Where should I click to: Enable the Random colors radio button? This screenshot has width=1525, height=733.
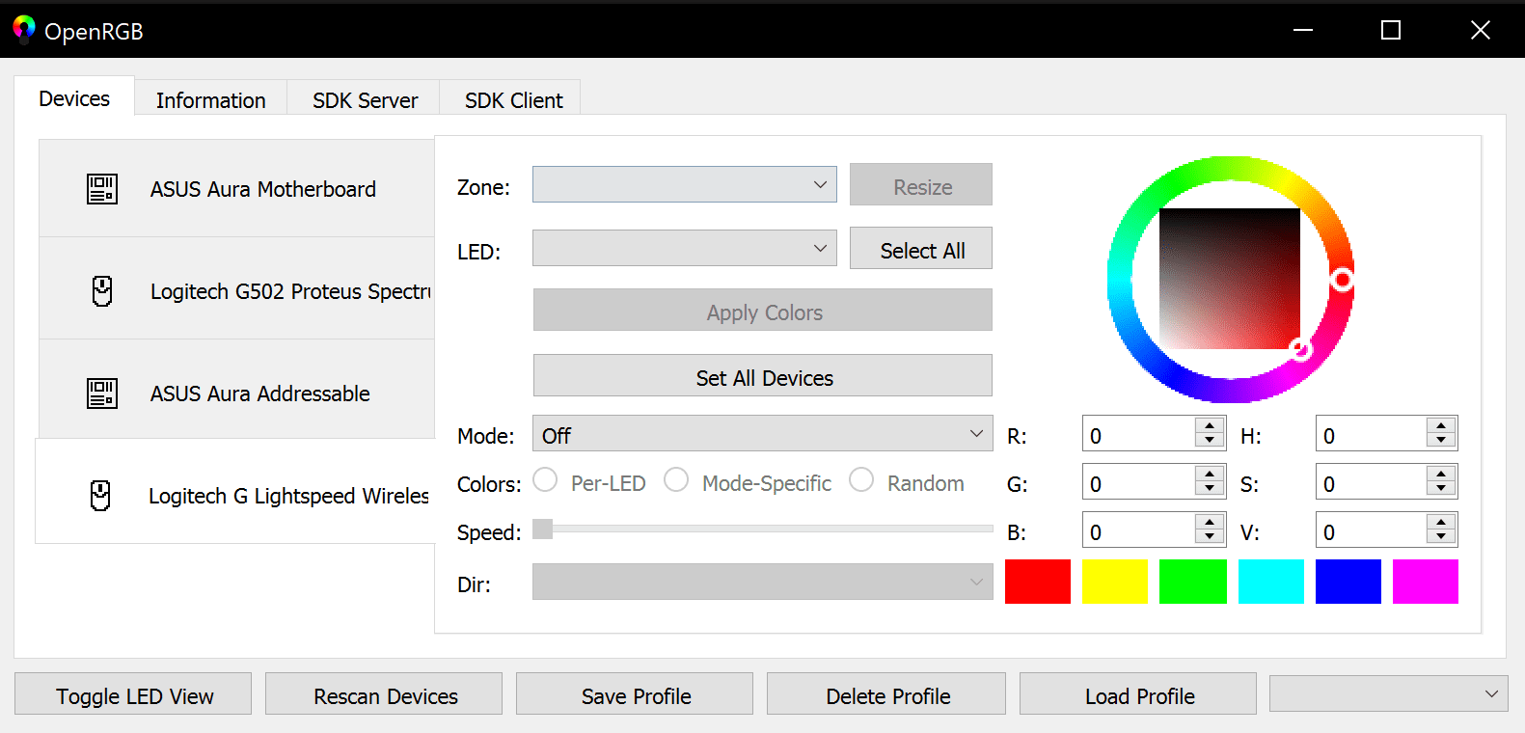click(x=861, y=480)
